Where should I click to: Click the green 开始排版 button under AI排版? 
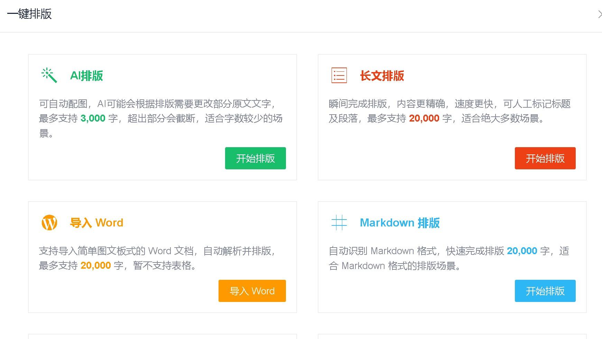(x=255, y=158)
